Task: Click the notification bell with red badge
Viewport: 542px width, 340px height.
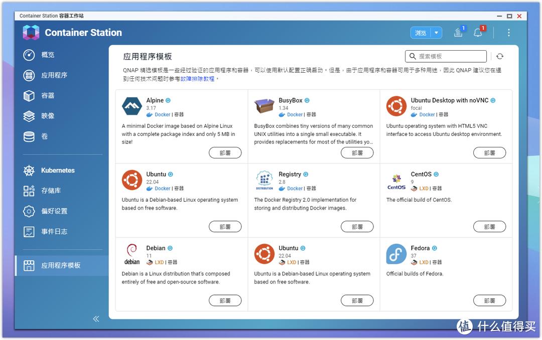Action: pyautogui.click(x=478, y=32)
